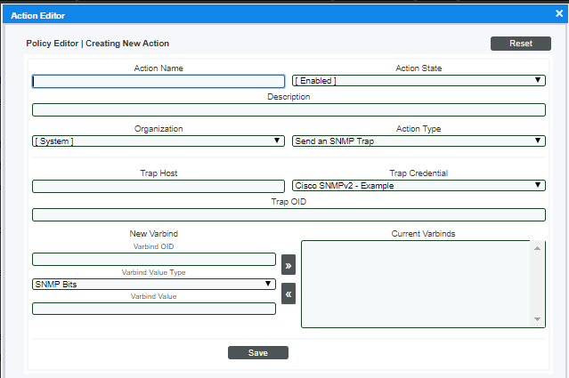Click Current Varbinds scrollbar down arrow

(537, 319)
